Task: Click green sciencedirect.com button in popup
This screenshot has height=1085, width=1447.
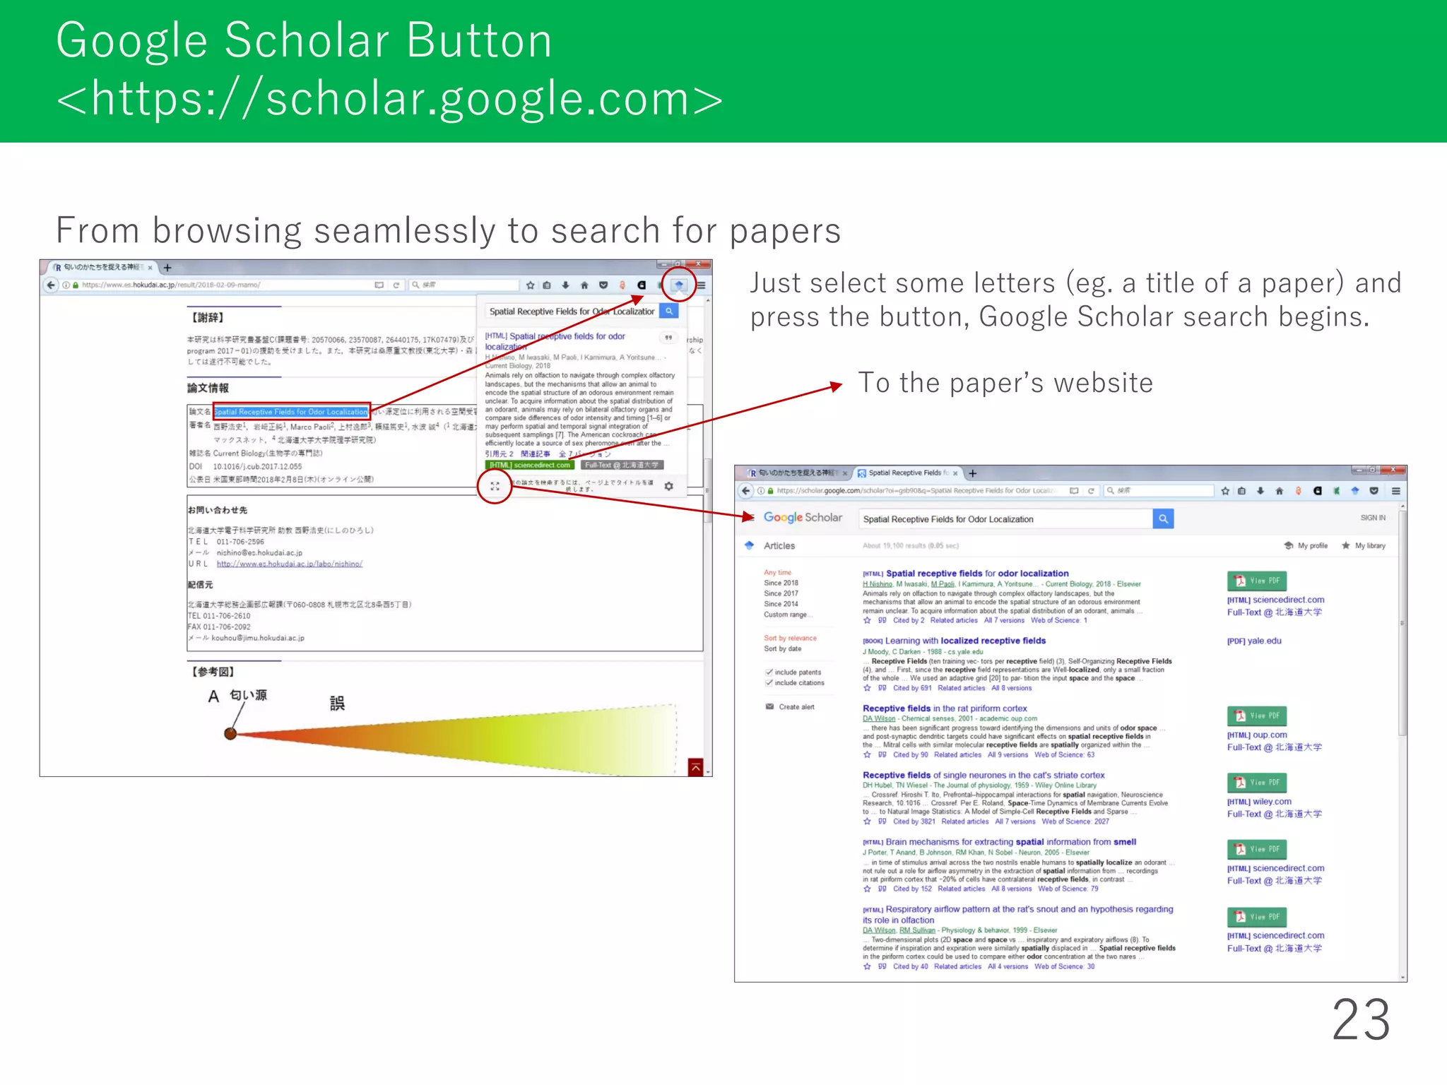Action: pos(529,465)
